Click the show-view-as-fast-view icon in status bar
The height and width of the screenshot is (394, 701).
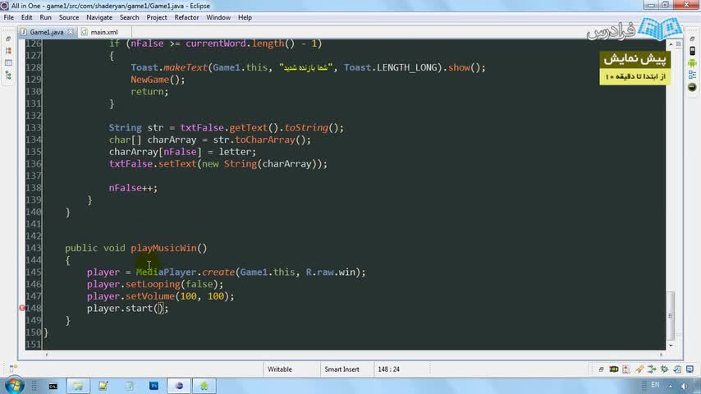(x=13, y=369)
